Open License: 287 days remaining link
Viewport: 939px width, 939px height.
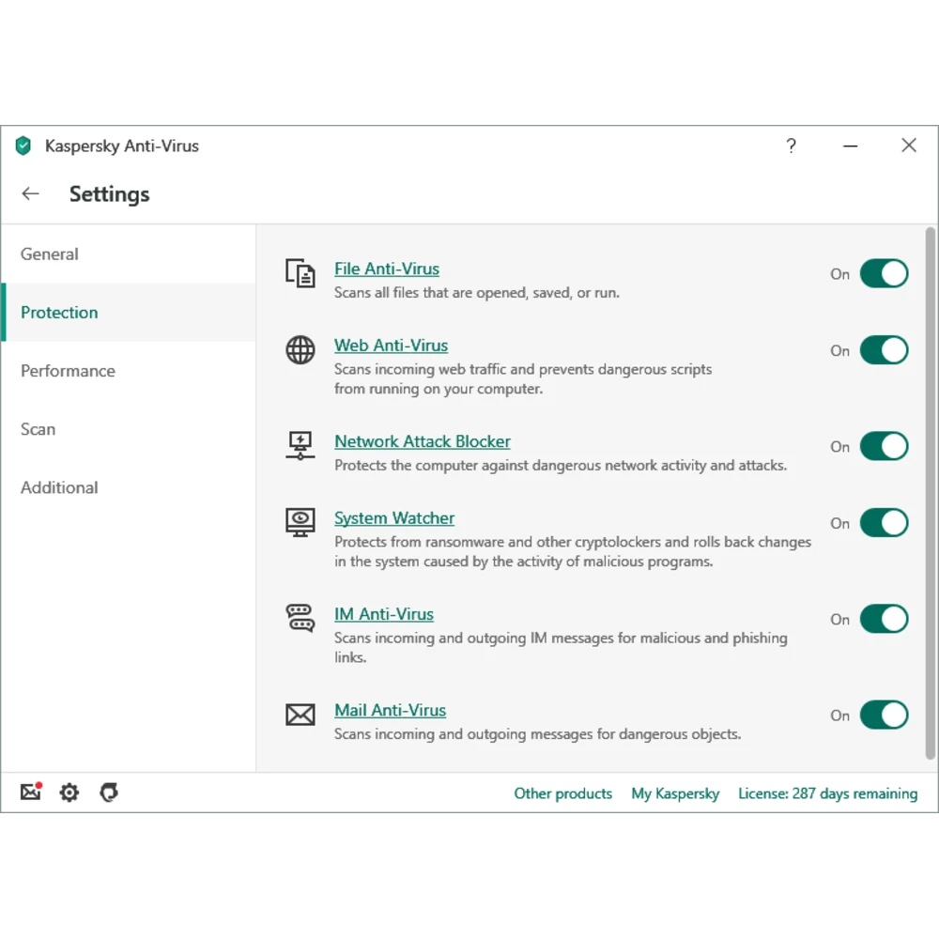click(827, 793)
